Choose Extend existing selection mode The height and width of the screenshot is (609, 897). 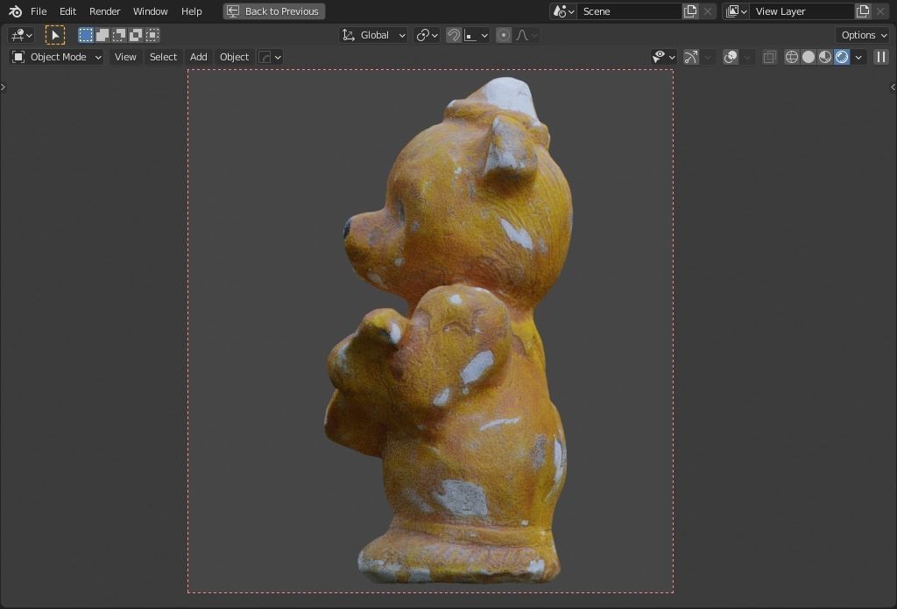pos(102,35)
